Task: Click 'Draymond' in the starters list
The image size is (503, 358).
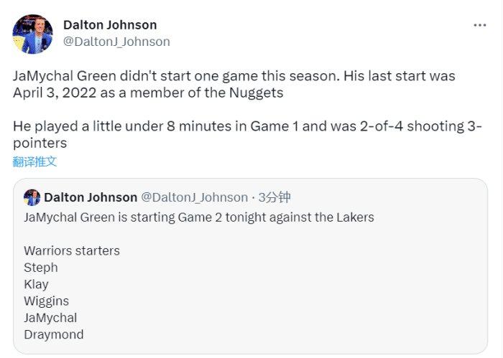Action: pyautogui.click(x=54, y=334)
